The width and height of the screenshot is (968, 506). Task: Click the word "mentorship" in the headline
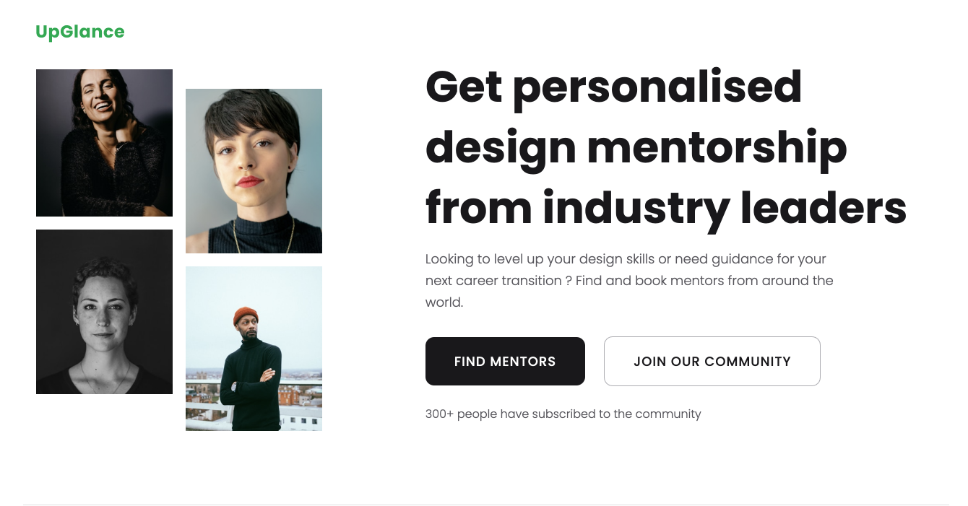[717, 147]
